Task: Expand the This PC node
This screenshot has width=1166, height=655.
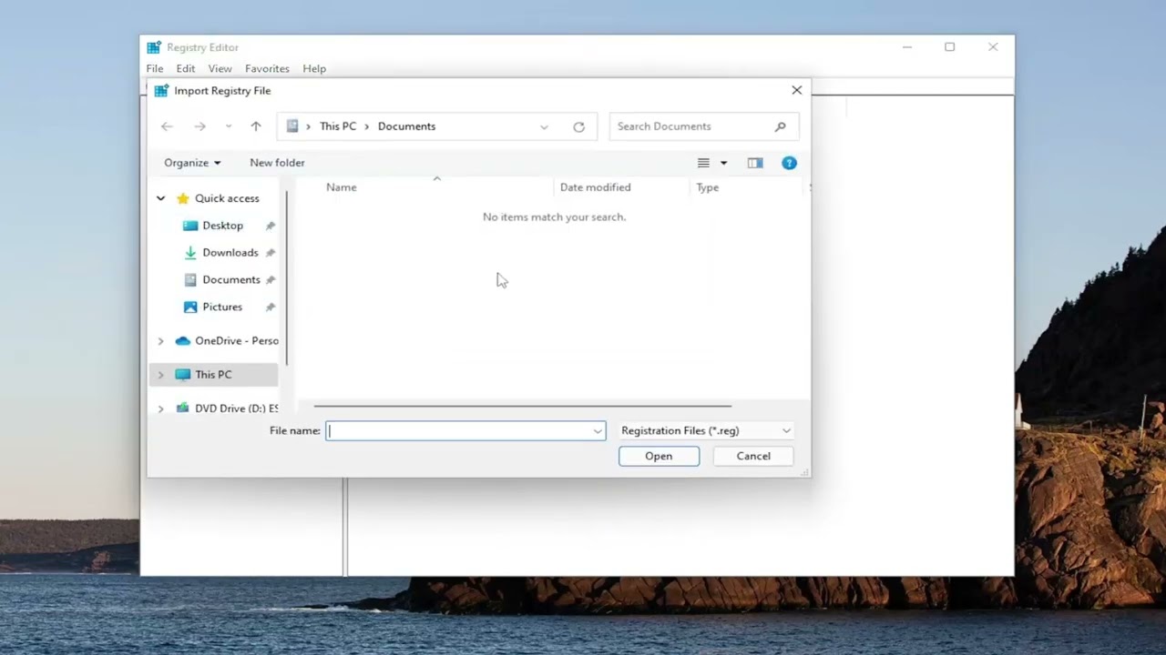Action: 160,375
